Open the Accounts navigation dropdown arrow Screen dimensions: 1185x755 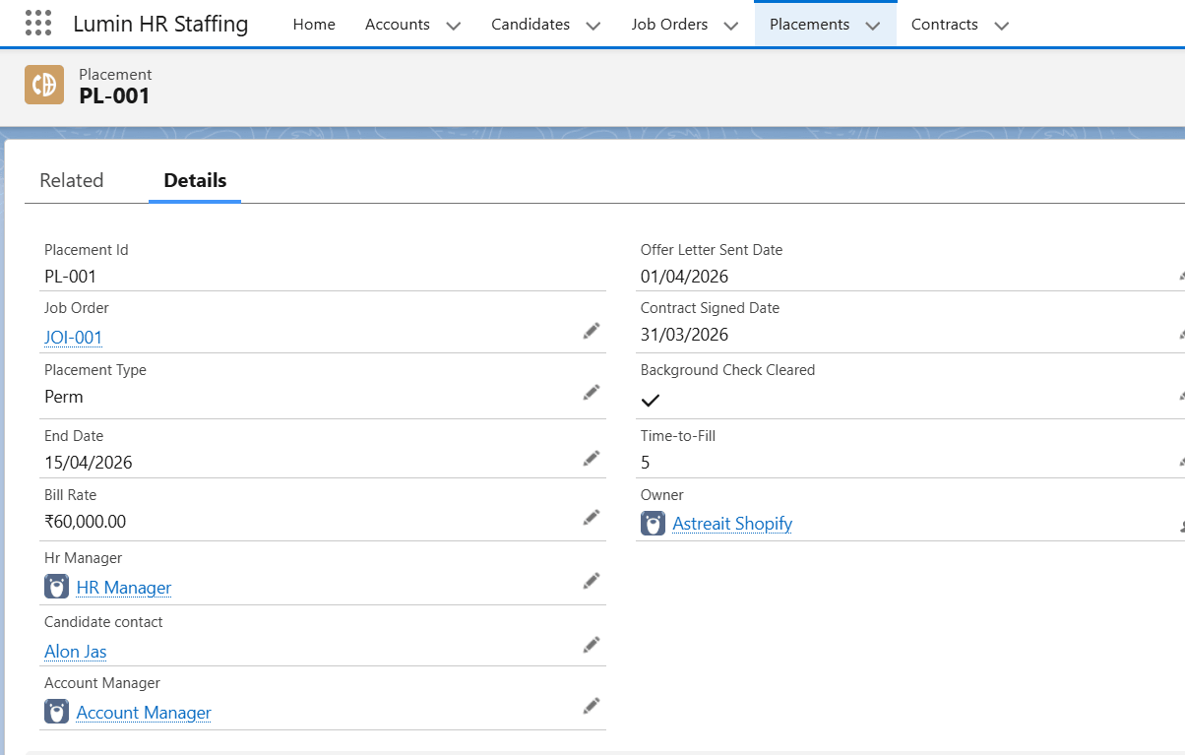coord(453,25)
